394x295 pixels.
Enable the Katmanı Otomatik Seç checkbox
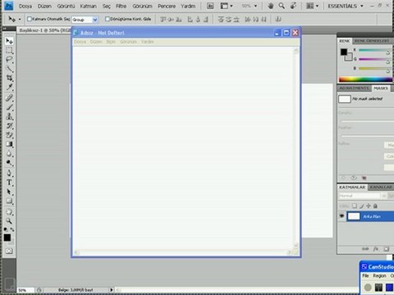click(30, 19)
